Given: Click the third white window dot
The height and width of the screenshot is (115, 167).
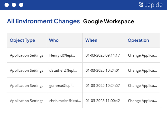Looking at the screenshot, I should pyautogui.click(x=21, y=5).
